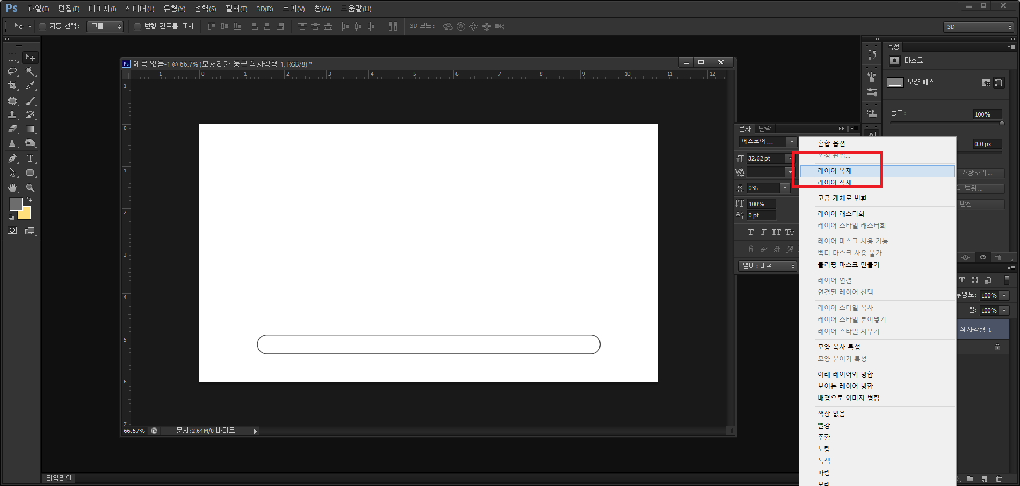
Task: Click the 3D camera zoom icon
Action: [x=500, y=26]
